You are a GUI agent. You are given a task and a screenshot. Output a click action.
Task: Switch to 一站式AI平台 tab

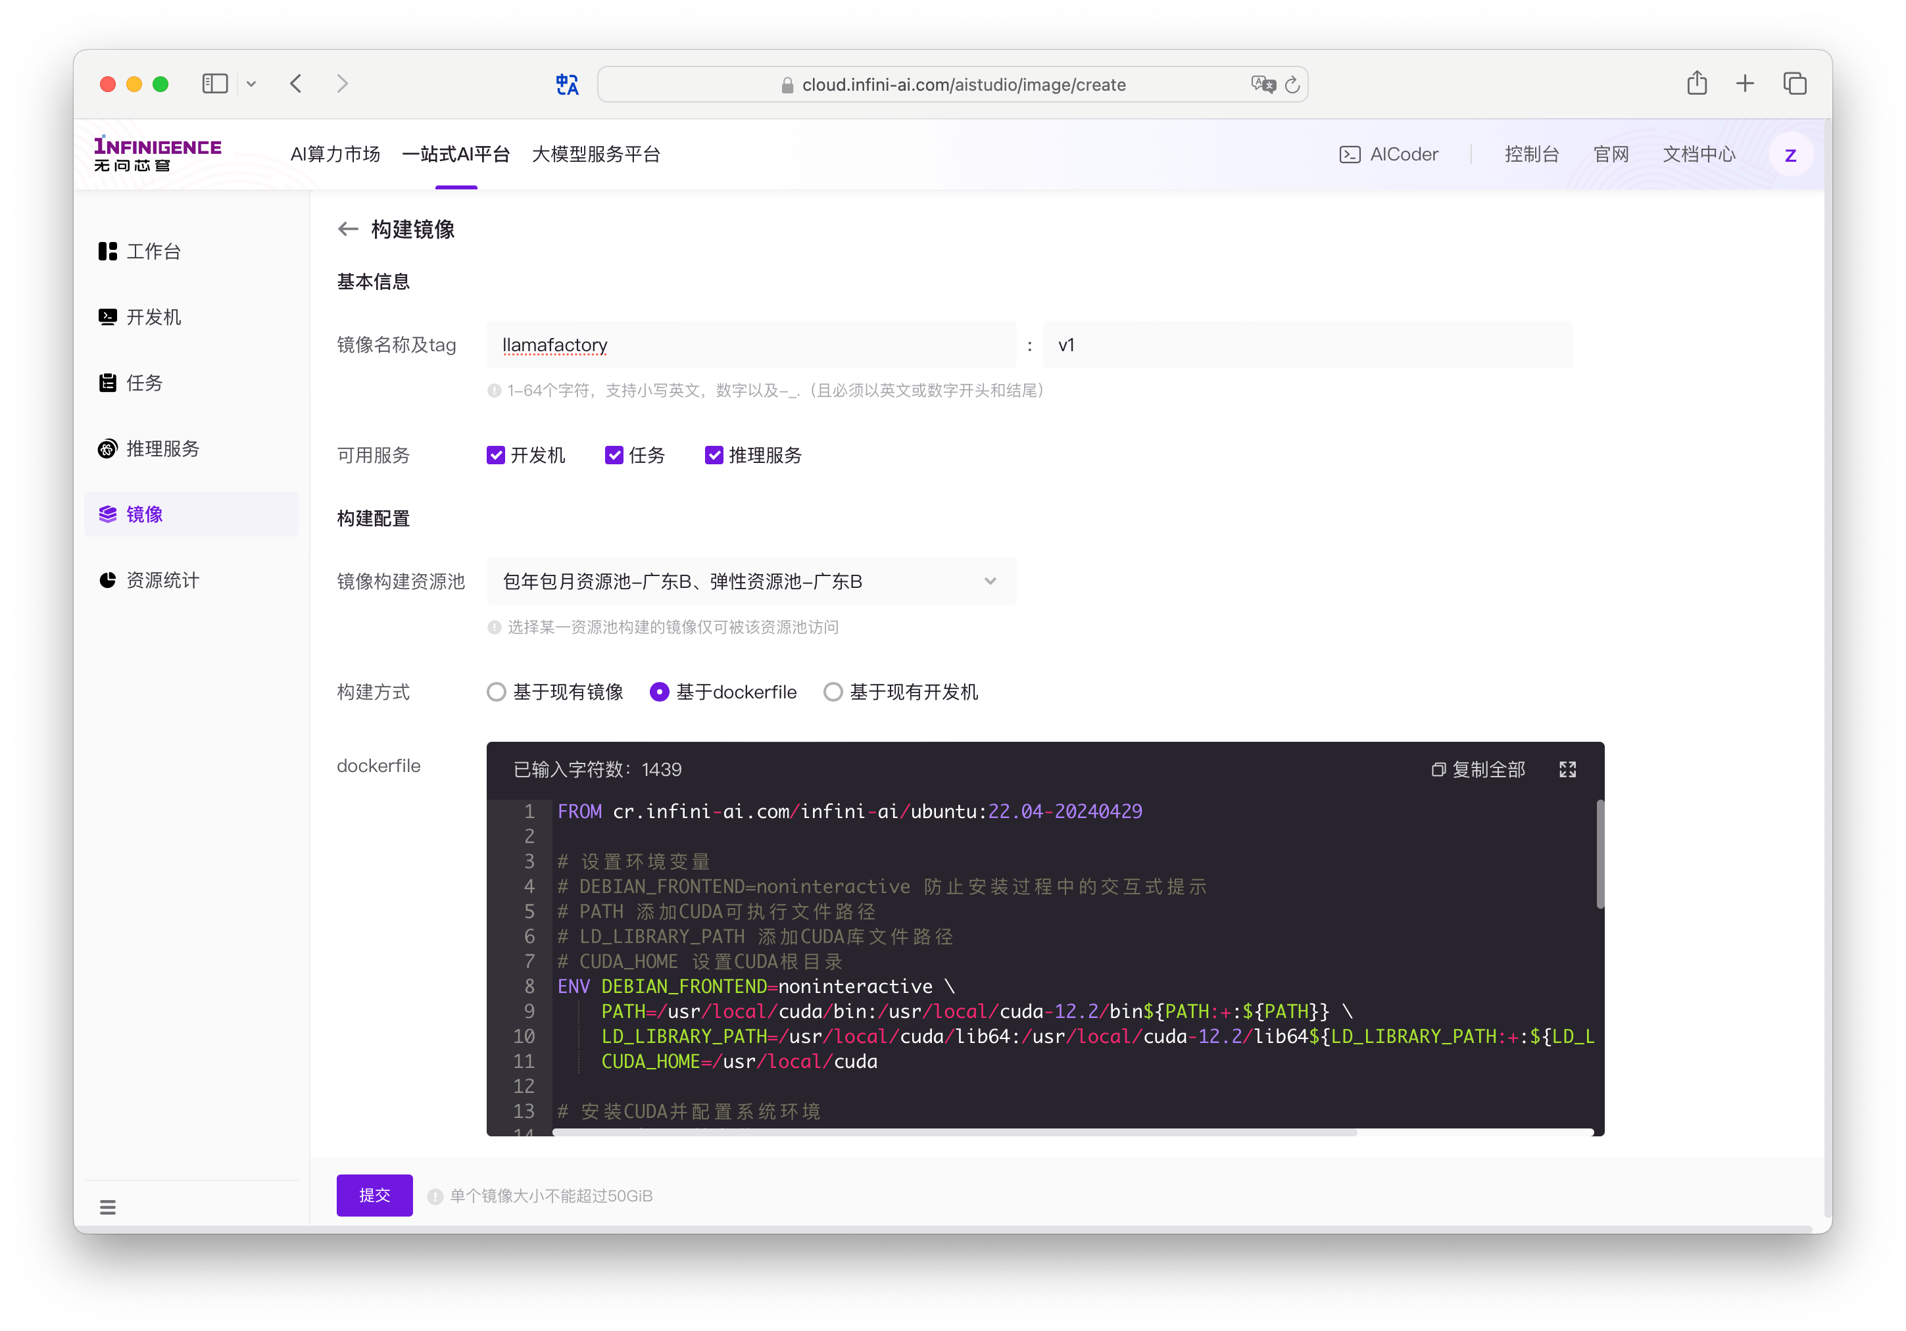click(456, 155)
